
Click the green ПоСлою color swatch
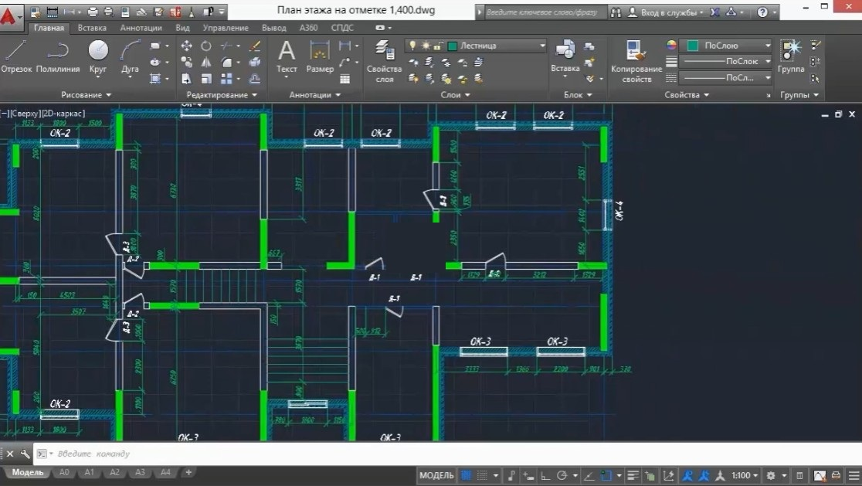[693, 45]
